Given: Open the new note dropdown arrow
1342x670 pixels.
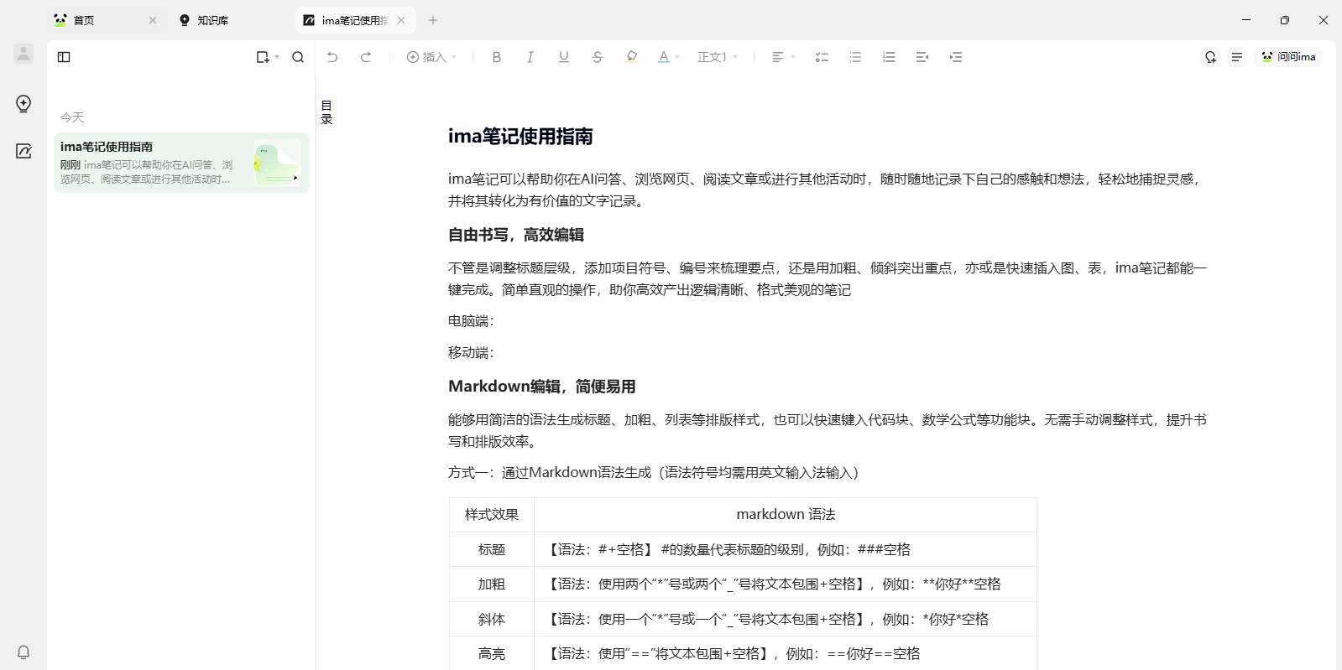Looking at the screenshot, I should click(277, 57).
